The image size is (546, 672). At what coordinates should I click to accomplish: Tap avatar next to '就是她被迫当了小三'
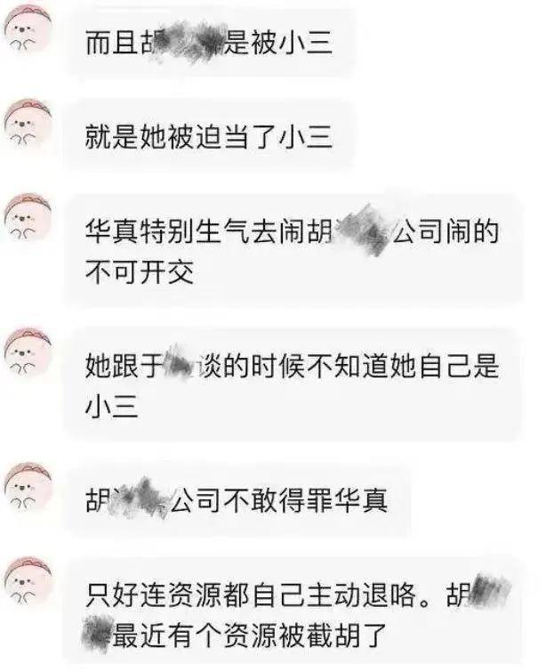tap(27, 124)
